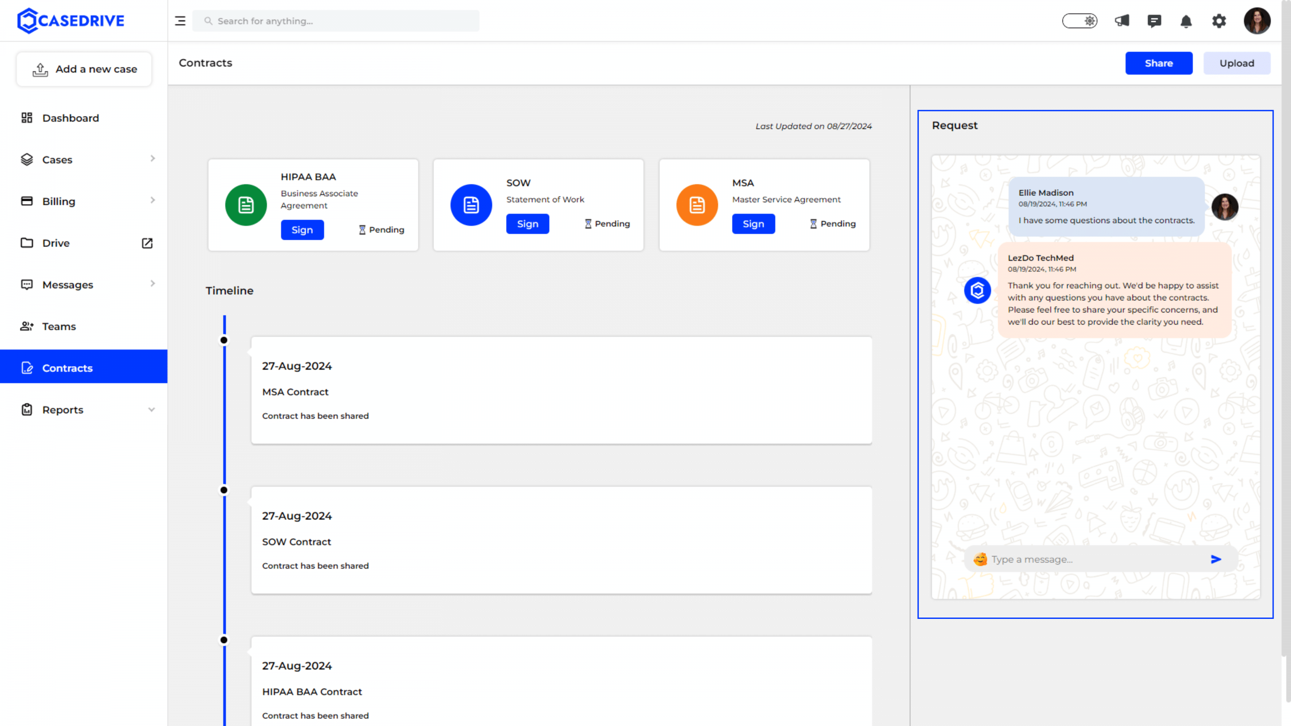This screenshot has width=1291, height=726.
Task: Click the Dashboard grid icon
Action: pos(26,118)
